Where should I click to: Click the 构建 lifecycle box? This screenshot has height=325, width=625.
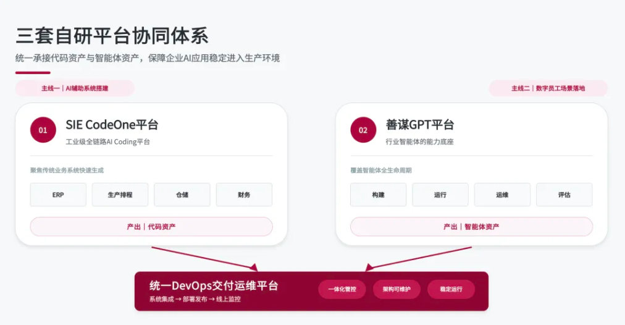[378, 195]
